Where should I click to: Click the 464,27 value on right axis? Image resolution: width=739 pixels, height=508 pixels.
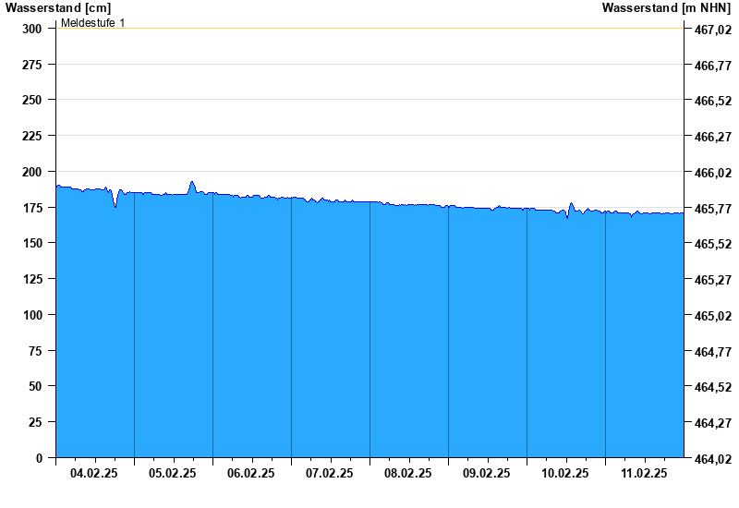pyautogui.click(x=713, y=423)
